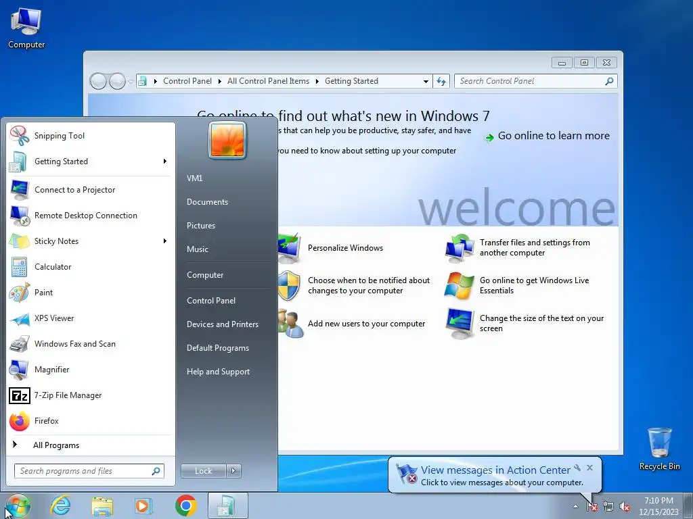Open Google Chrome on the taskbar
Screen dimensions: 693x519
click(185, 505)
